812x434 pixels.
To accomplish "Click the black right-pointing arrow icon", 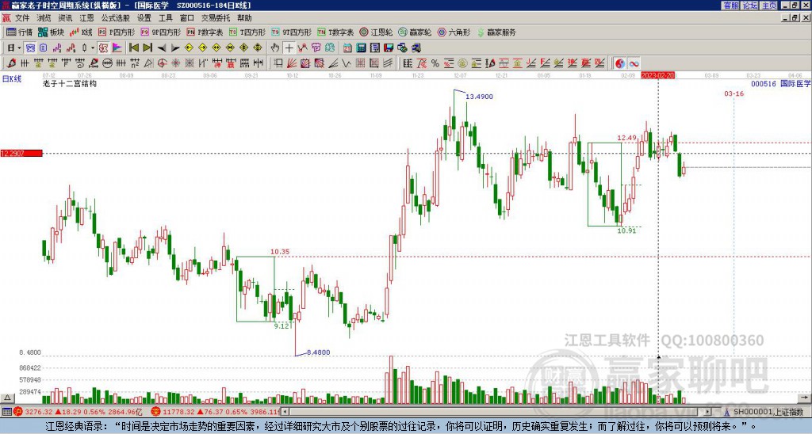I will click(175, 48).
